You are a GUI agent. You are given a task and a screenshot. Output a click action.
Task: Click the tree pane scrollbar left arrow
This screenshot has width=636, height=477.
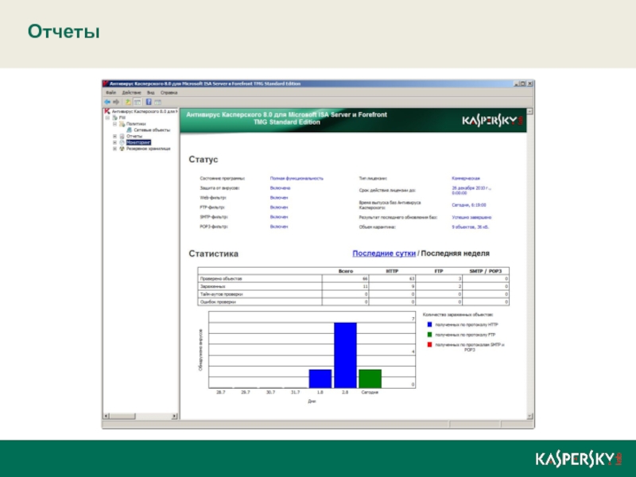pyautogui.click(x=107, y=416)
